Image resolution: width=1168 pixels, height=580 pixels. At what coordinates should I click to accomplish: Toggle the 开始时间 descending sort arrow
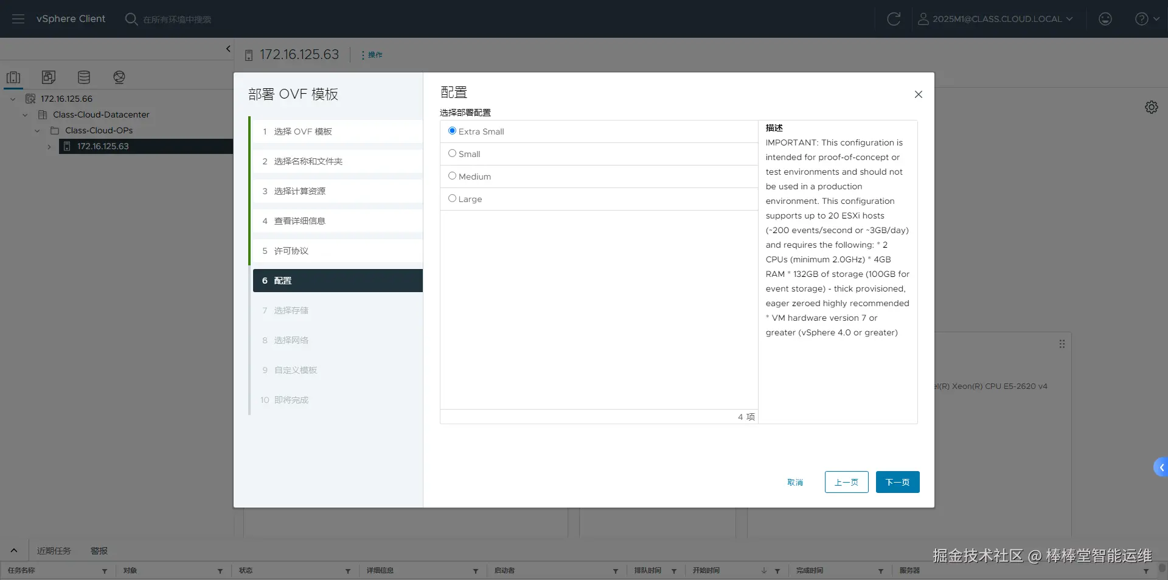764,571
